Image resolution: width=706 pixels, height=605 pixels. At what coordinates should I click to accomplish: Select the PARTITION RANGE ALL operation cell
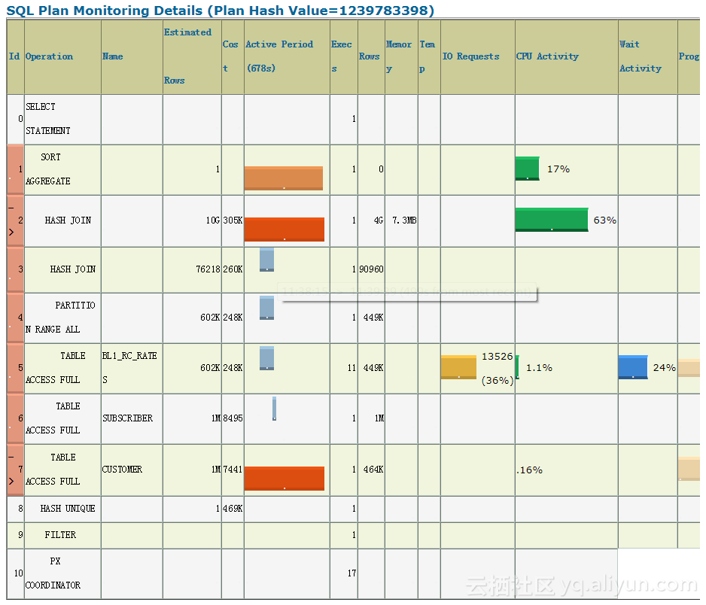point(62,318)
